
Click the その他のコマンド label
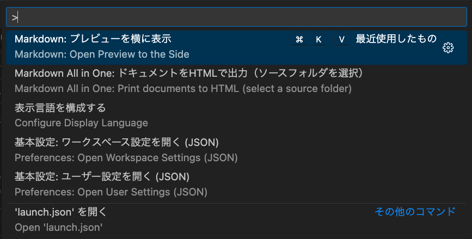coord(415,212)
